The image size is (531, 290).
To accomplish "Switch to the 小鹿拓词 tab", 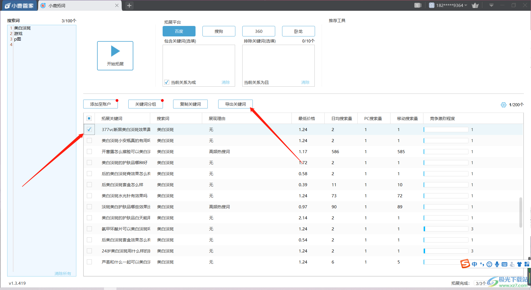I will [x=80, y=6].
